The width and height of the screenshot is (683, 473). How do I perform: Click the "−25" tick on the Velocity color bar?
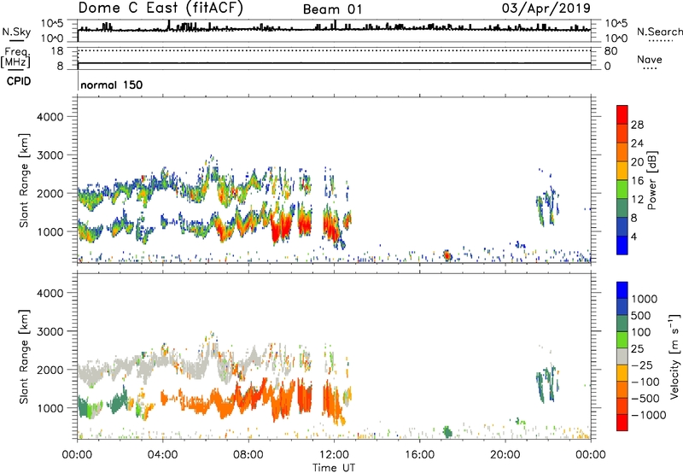click(x=641, y=365)
